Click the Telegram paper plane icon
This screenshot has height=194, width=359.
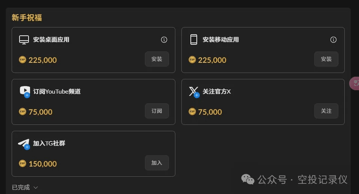(24, 144)
